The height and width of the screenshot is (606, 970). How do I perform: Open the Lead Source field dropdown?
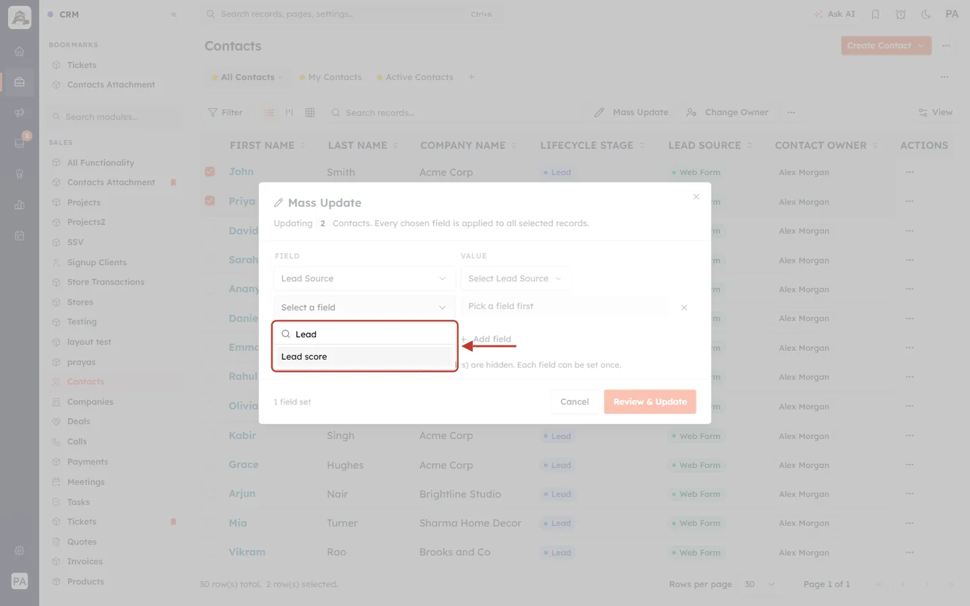[x=364, y=279]
